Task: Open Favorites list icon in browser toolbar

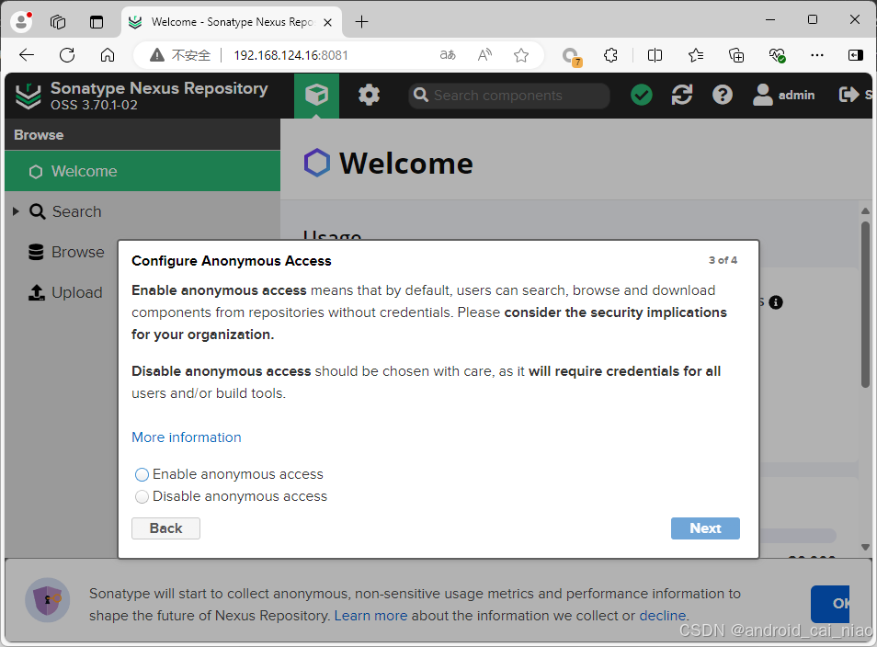Action: 695,55
